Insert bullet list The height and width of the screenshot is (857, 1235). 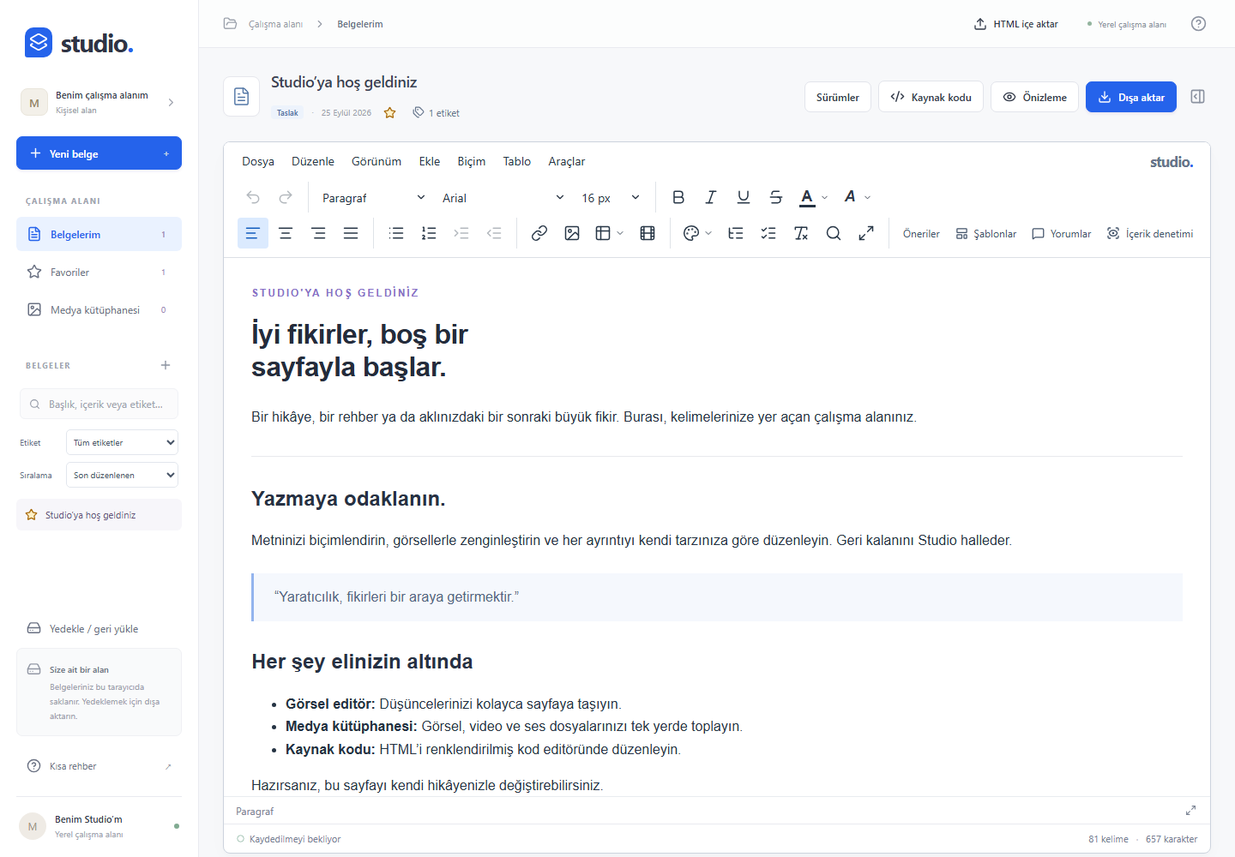(396, 233)
